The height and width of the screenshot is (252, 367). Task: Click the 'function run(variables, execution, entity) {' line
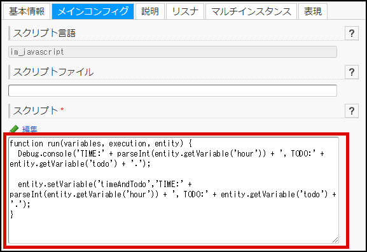[101, 143]
